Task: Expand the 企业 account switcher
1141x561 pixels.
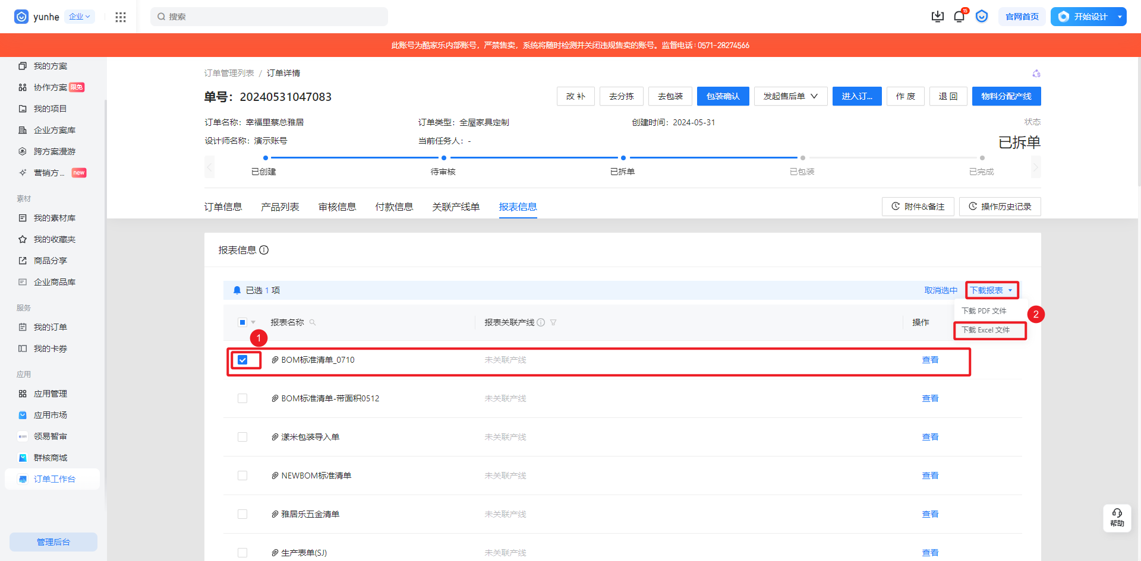Action: [80, 17]
